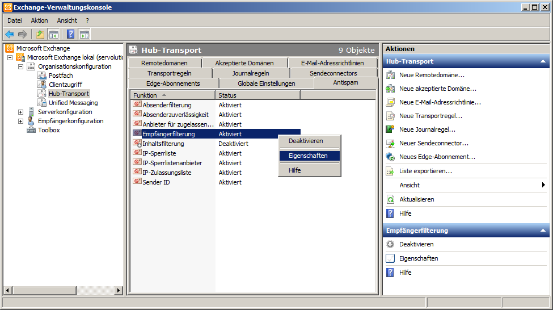Select Hub-Transport in the tree
Image resolution: width=553 pixels, height=310 pixels.
click(x=69, y=94)
